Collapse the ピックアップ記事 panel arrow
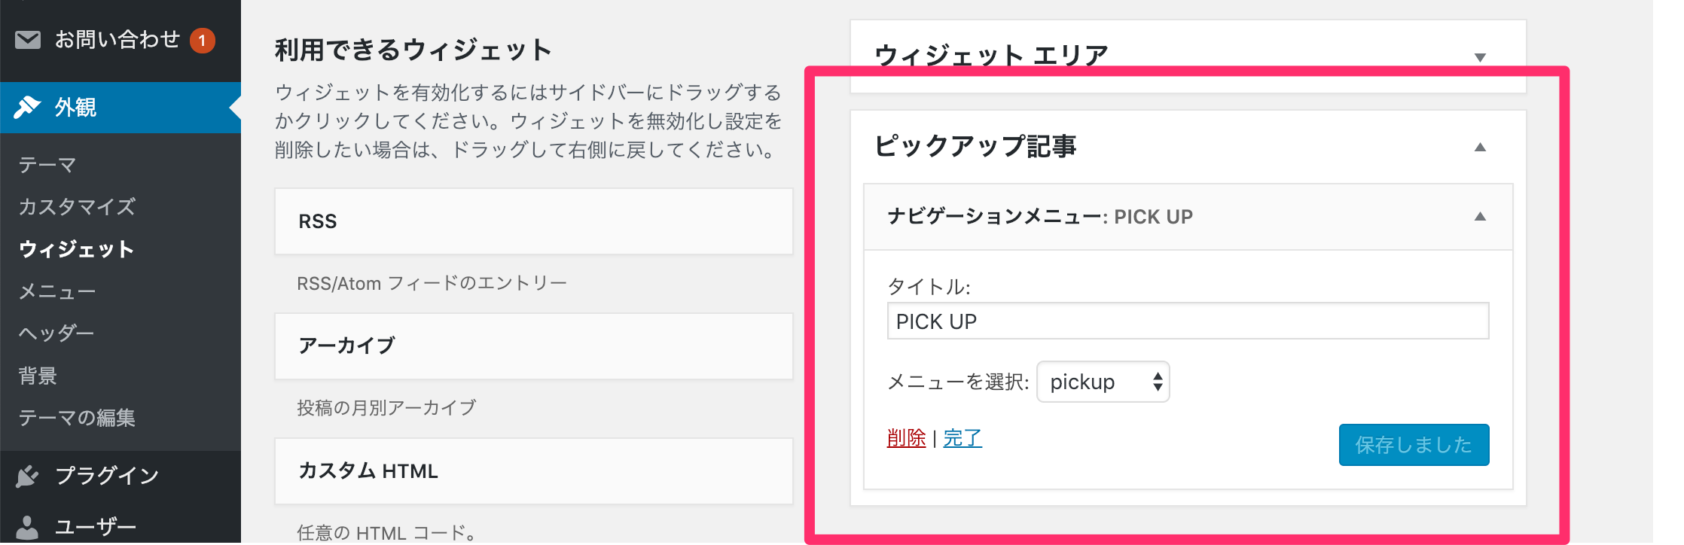The width and height of the screenshot is (1684, 545). tap(1480, 147)
